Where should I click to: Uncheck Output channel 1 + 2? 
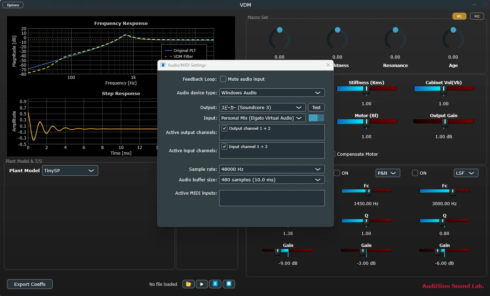pyautogui.click(x=224, y=128)
